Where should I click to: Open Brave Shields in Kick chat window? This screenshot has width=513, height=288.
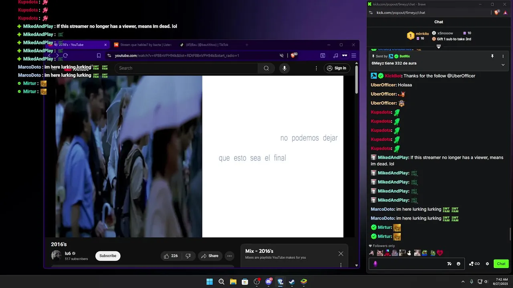pyautogui.click(x=497, y=13)
